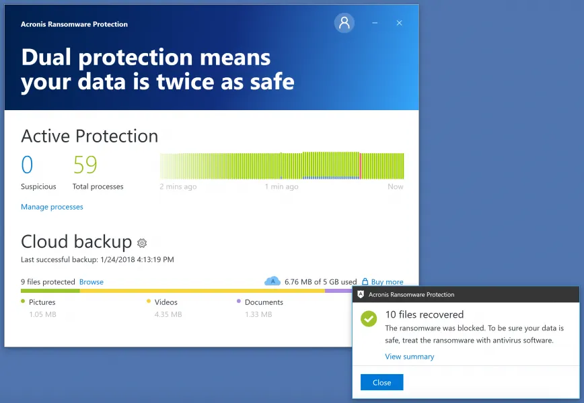Screen dimensions: 584x403
Task: Click the green checkmark recovery icon
Action: [369, 318]
